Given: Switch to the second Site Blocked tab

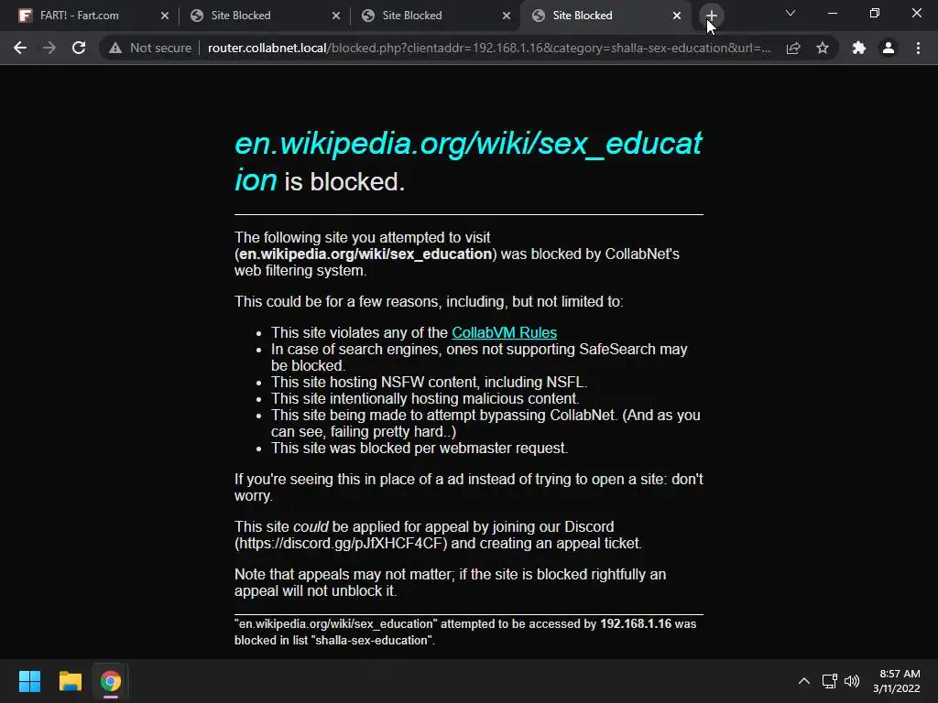Looking at the screenshot, I should pos(434,16).
